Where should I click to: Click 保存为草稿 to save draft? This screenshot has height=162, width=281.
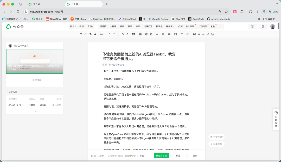pyautogui.click(x=162, y=155)
